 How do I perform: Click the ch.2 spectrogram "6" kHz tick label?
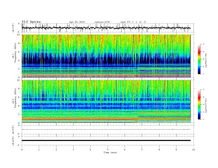[19, 97]
